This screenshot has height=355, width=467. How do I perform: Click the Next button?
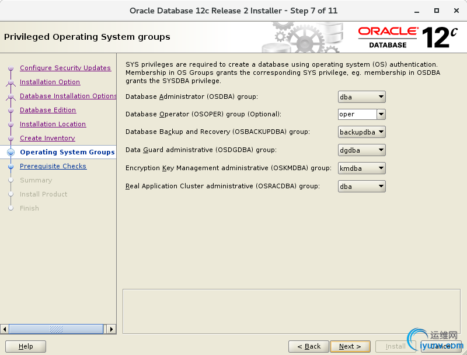click(350, 346)
